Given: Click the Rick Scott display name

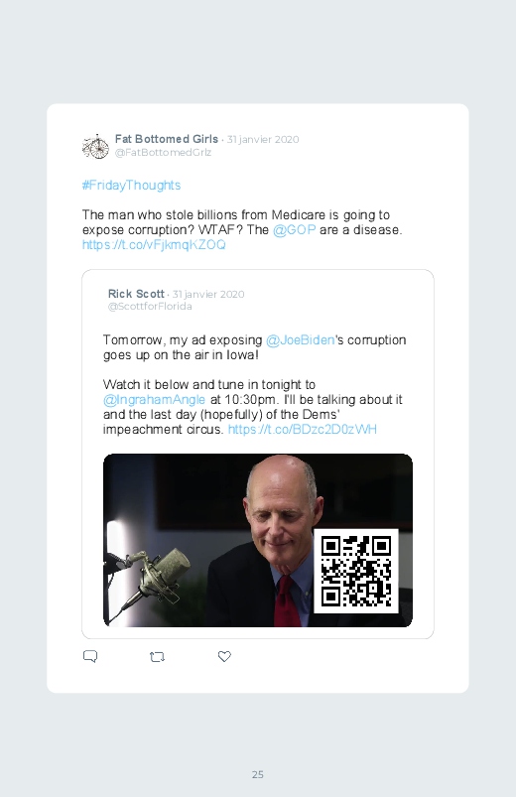Looking at the screenshot, I should coord(136,294).
